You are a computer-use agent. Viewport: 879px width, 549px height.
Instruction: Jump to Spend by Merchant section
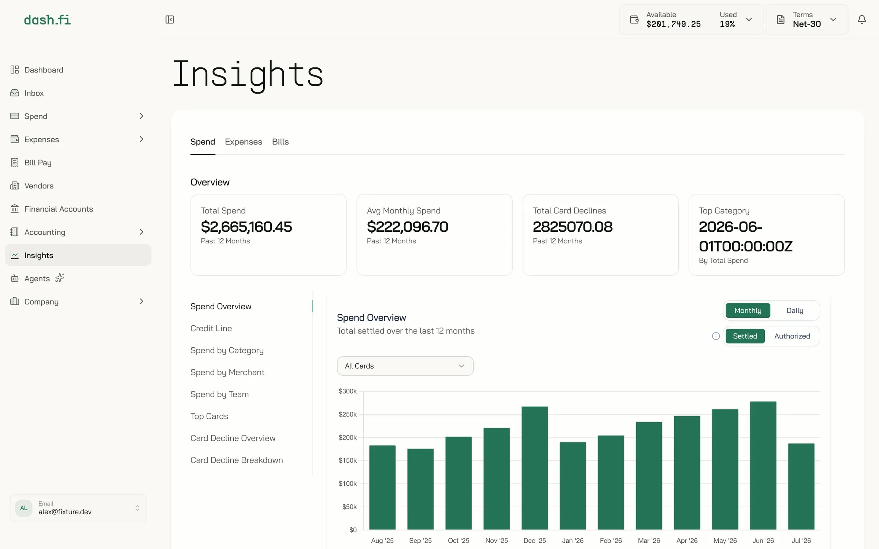227,372
